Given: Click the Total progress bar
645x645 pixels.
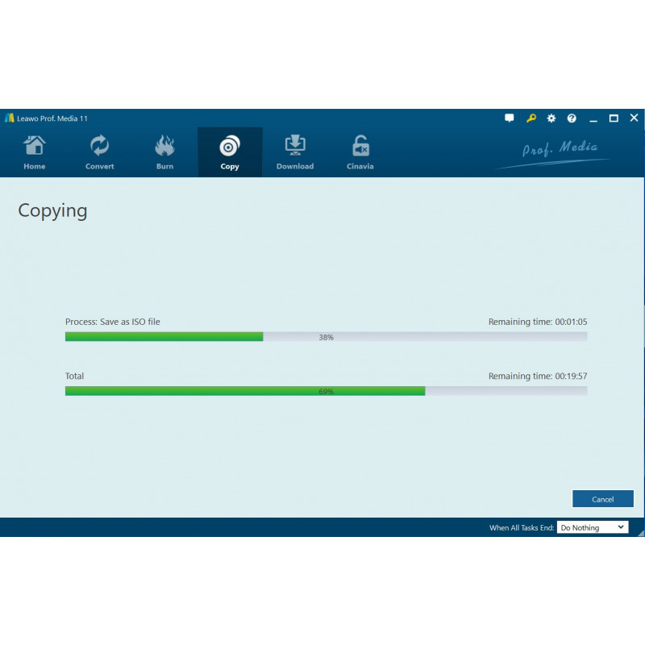Looking at the screenshot, I should point(326,391).
